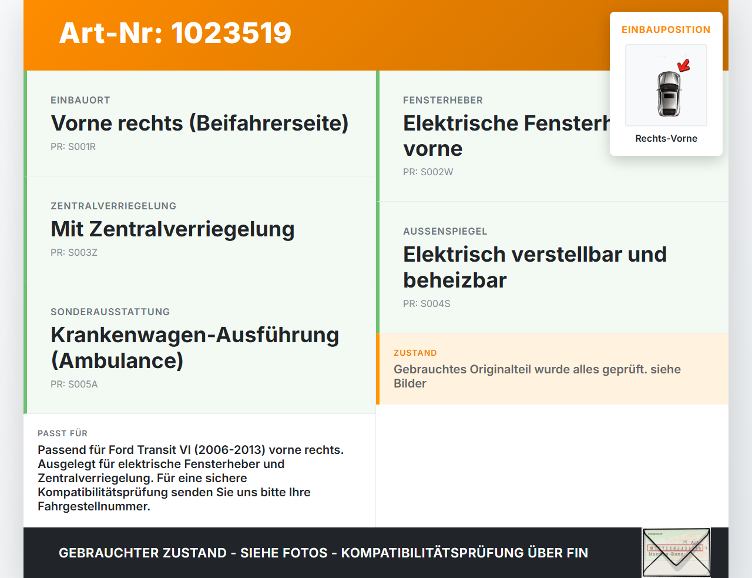
Task: Select Elektrisch verstellbar und beheizbar text
Action: point(535,267)
